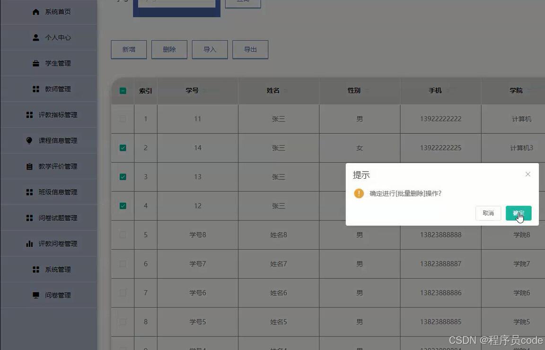Click the 学号7 cell

click(x=197, y=264)
